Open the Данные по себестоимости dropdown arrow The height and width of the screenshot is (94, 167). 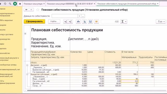tap(79, 16)
